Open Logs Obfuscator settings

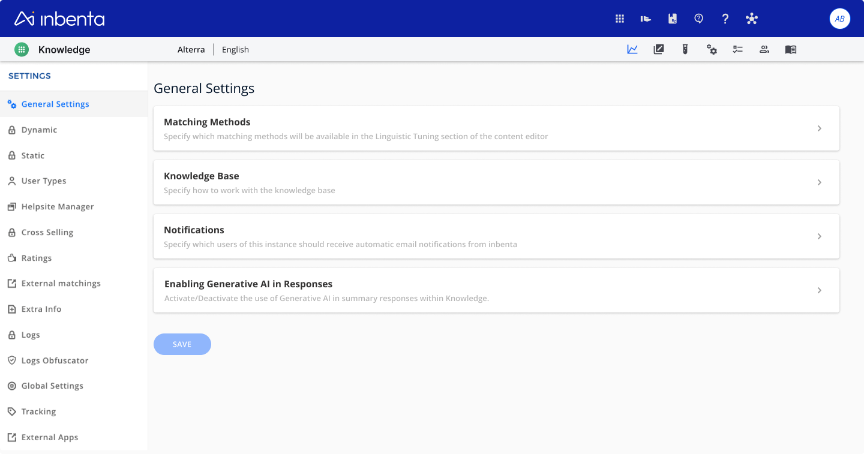(55, 360)
